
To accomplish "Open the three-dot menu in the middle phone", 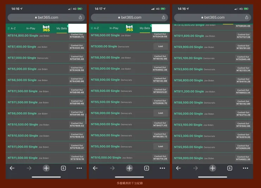I will click(162, 168).
